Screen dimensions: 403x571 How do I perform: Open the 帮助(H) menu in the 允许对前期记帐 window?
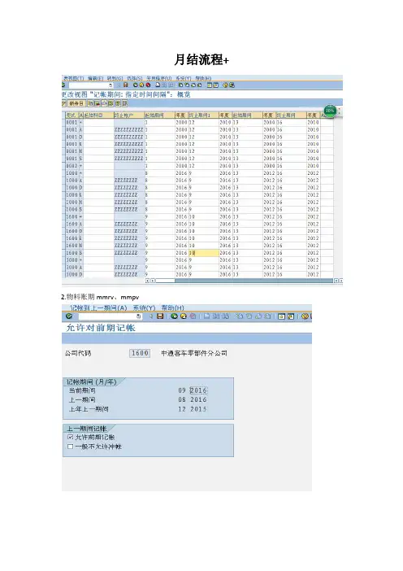(173, 307)
